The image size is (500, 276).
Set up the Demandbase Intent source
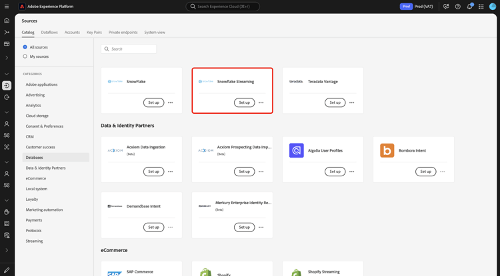pos(154,227)
